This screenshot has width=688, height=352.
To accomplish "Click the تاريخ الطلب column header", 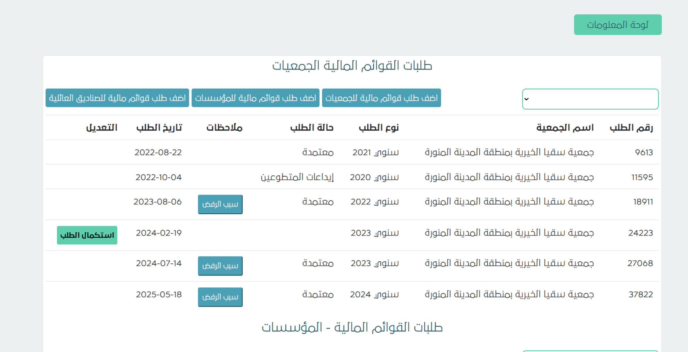I will pyautogui.click(x=159, y=128).
